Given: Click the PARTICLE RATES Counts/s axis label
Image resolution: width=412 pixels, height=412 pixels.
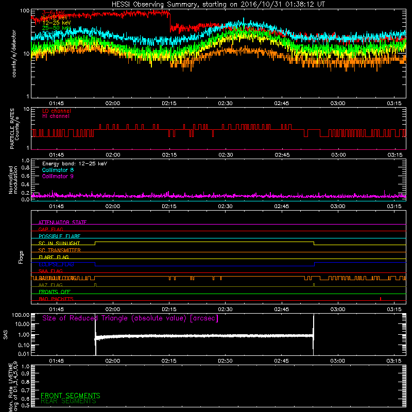Looking at the screenshot, I should click(x=14, y=129).
